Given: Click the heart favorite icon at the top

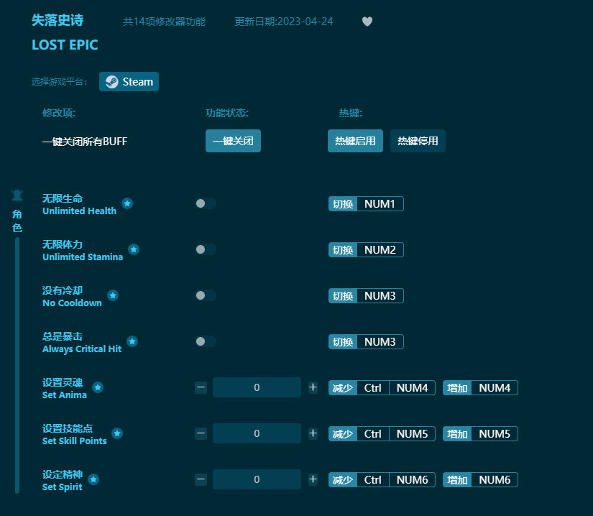Looking at the screenshot, I should tap(367, 22).
